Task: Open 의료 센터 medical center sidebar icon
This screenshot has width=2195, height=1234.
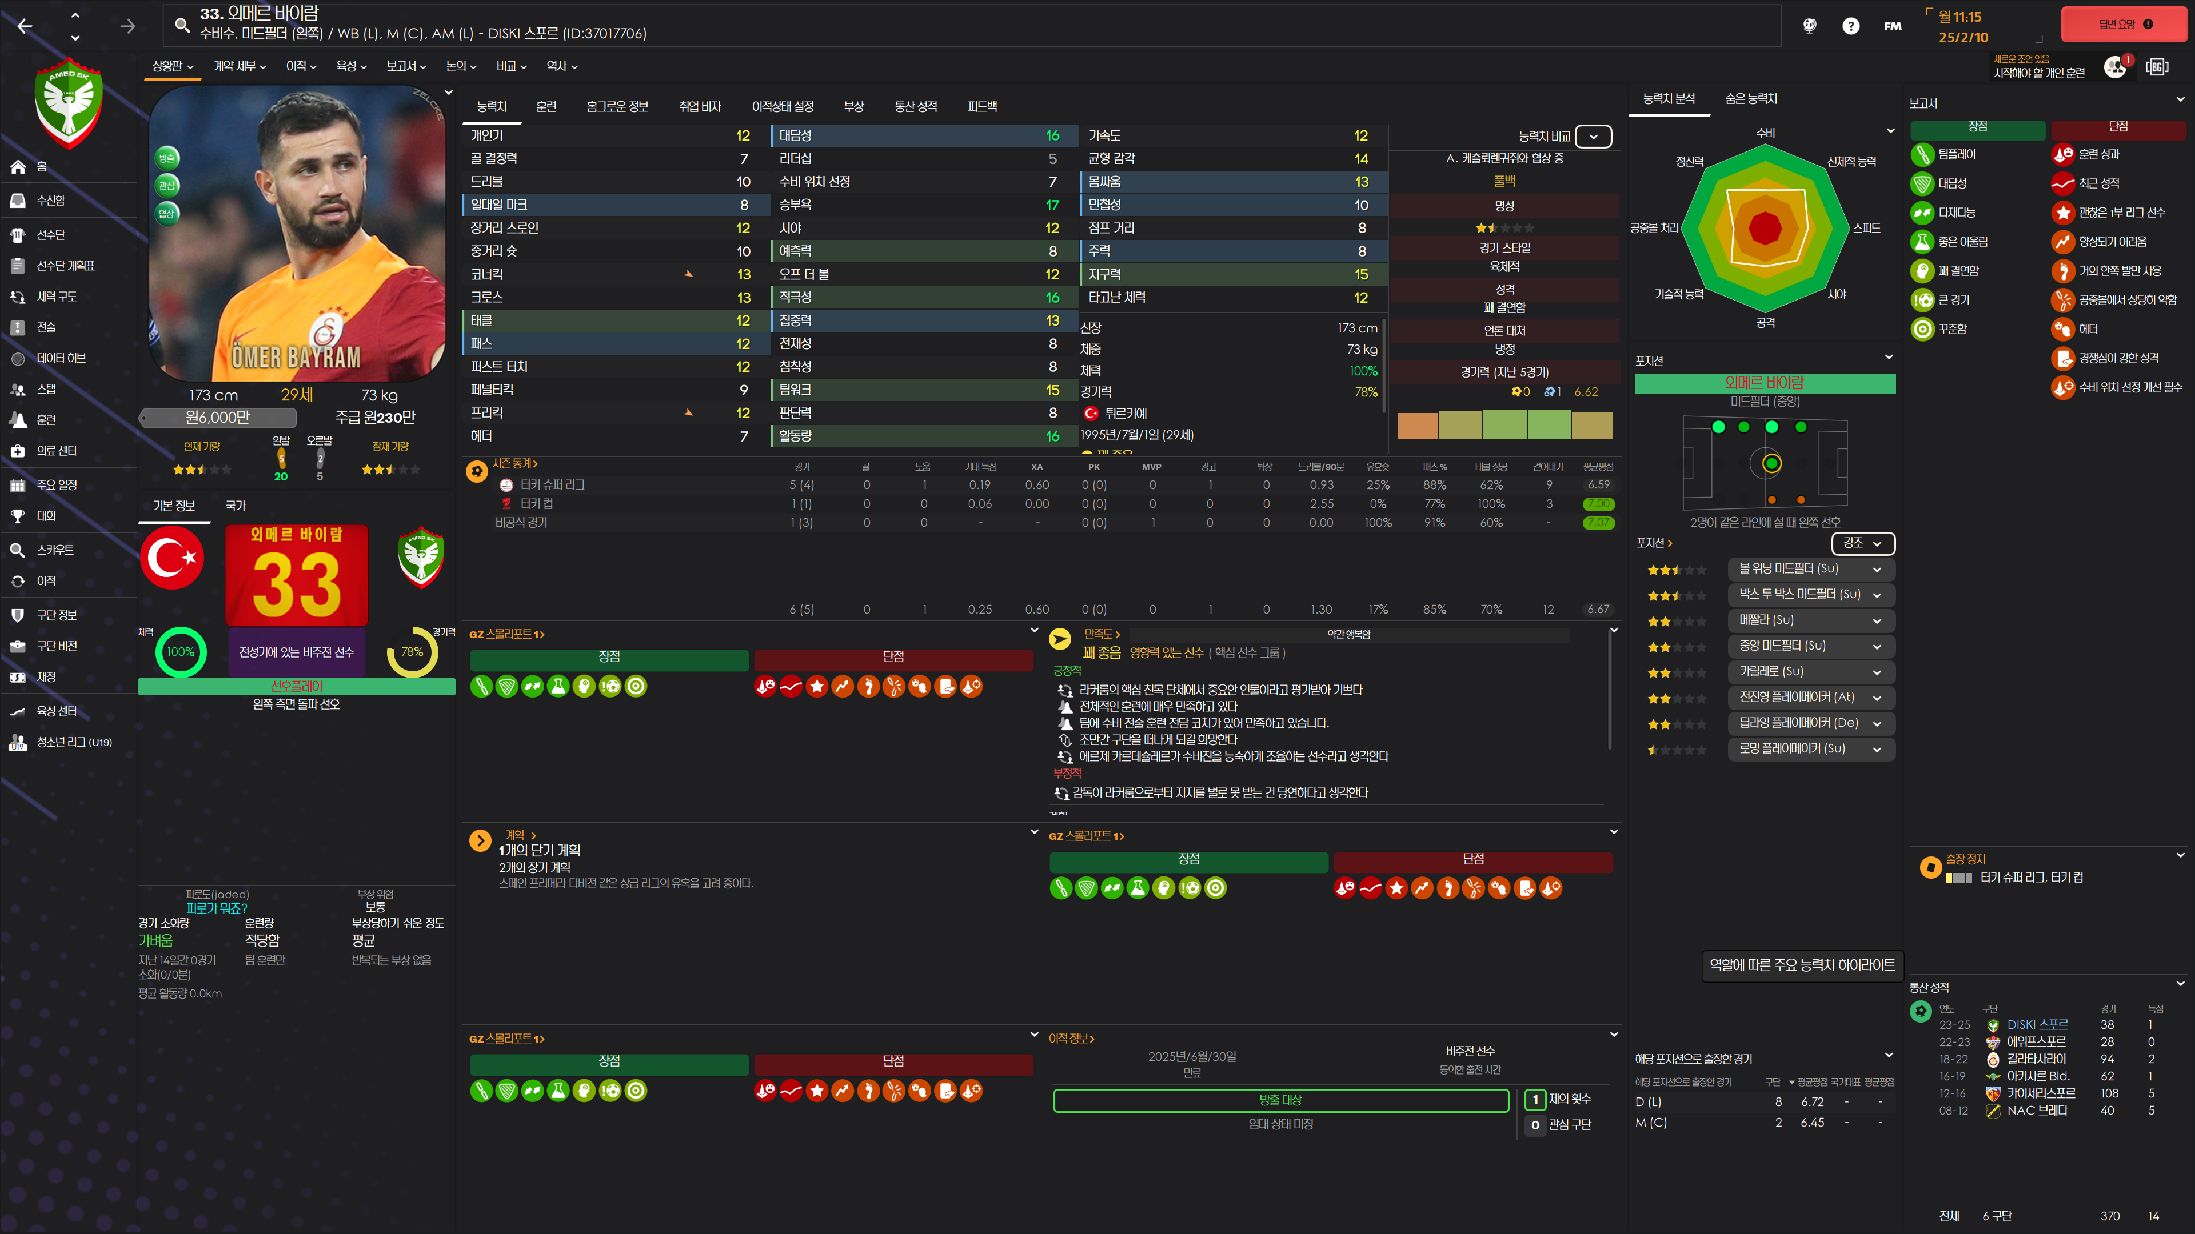Action: [18, 451]
